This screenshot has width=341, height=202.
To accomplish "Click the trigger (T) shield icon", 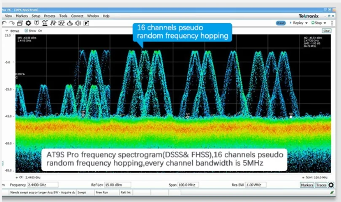I will (37, 23).
